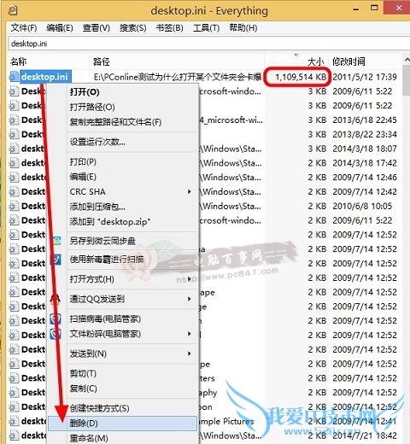Choose 重命名(M) in the context menu
Screen dimensions: 410x444
[89, 438]
